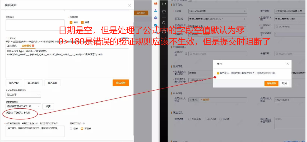Open the 拟归还日期 date picker

218,54
